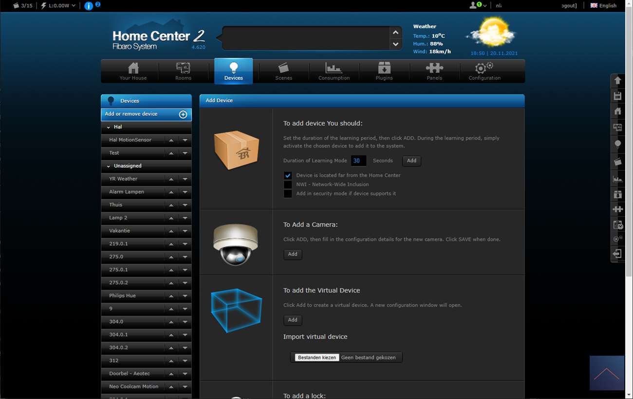The width and height of the screenshot is (633, 399).
Task: Click Add under To add the Virtual Device
Action: [293, 320]
